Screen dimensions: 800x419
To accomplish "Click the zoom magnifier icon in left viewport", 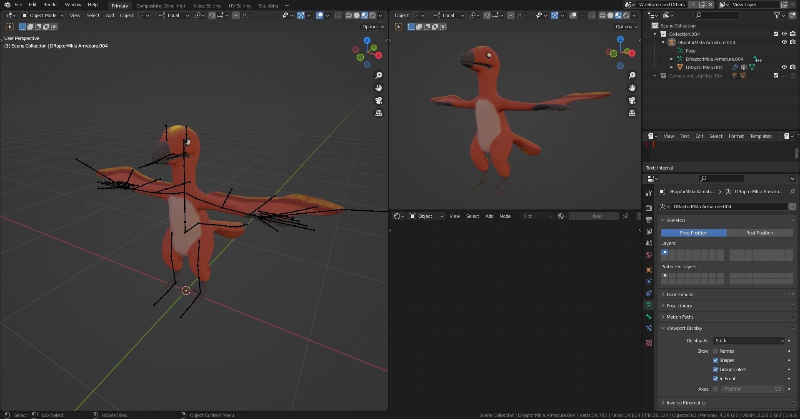I will 379,75.
